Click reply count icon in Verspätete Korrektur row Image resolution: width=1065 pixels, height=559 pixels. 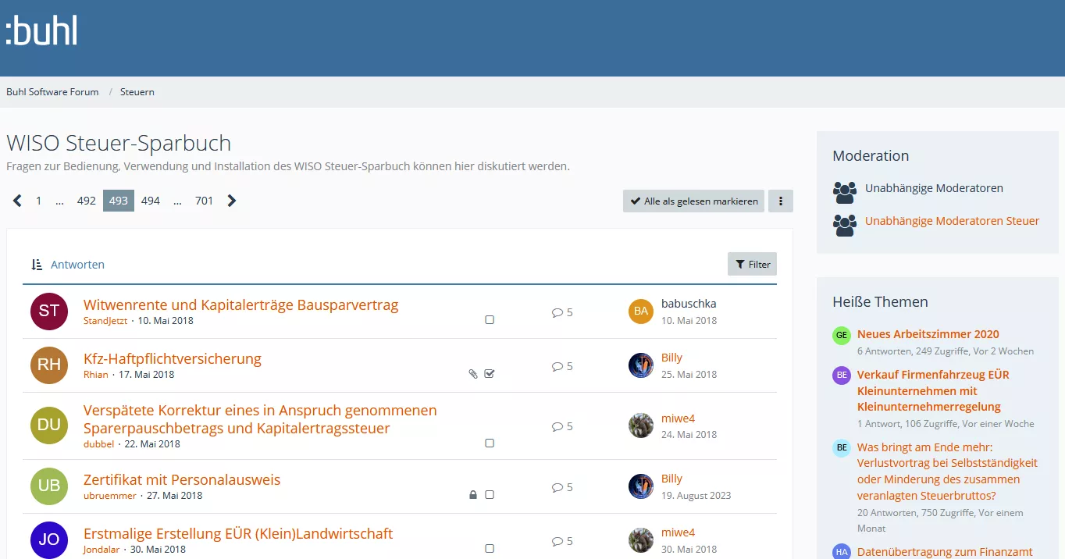[557, 426]
